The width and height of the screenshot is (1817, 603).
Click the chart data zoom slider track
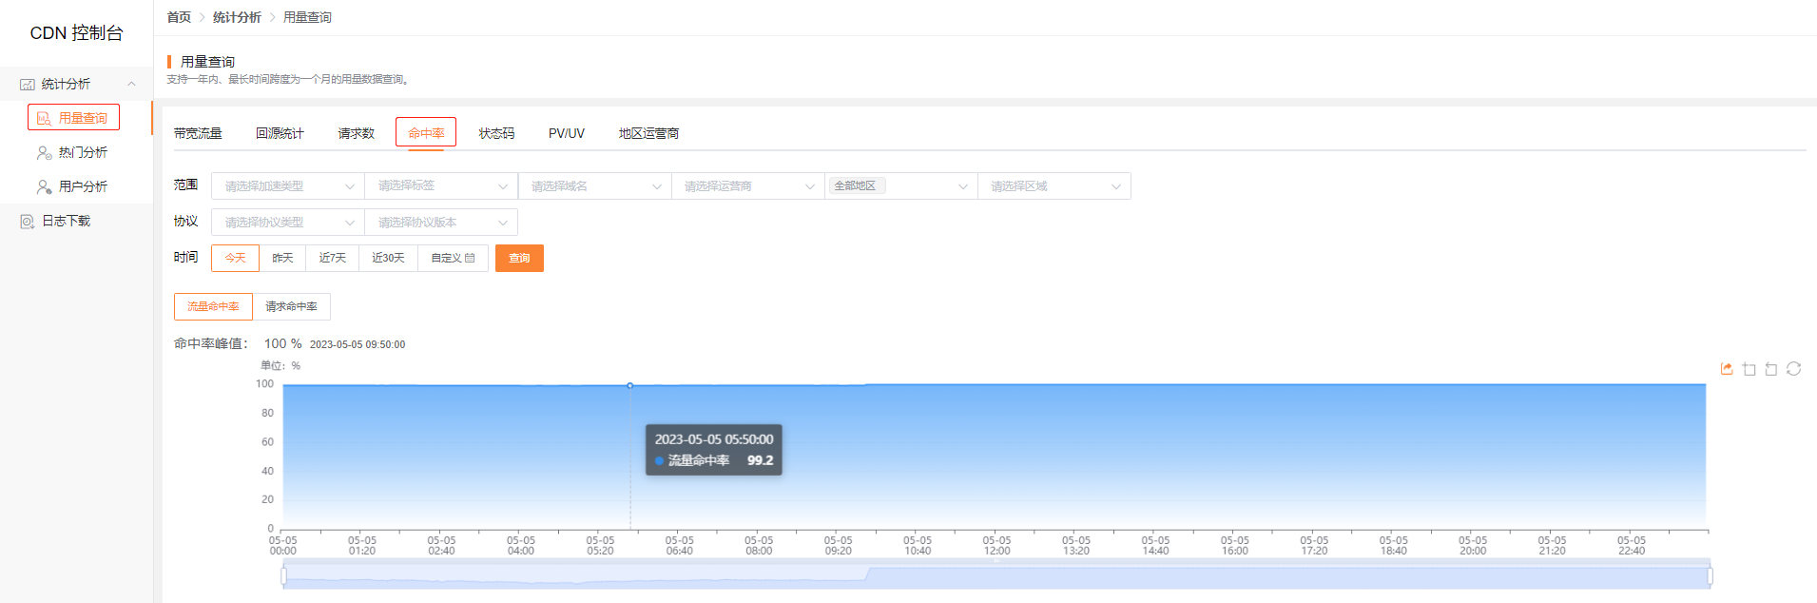tap(996, 575)
